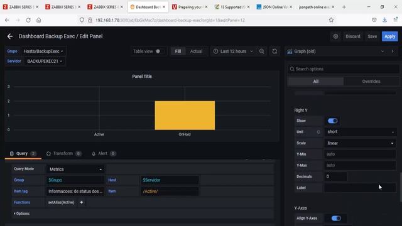This screenshot has height=226, width=402.
Task: Close the Dashboard Backup tab
Action: point(164,7)
